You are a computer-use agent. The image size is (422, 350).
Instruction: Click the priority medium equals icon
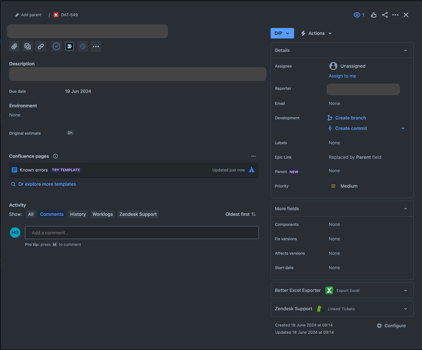(333, 186)
